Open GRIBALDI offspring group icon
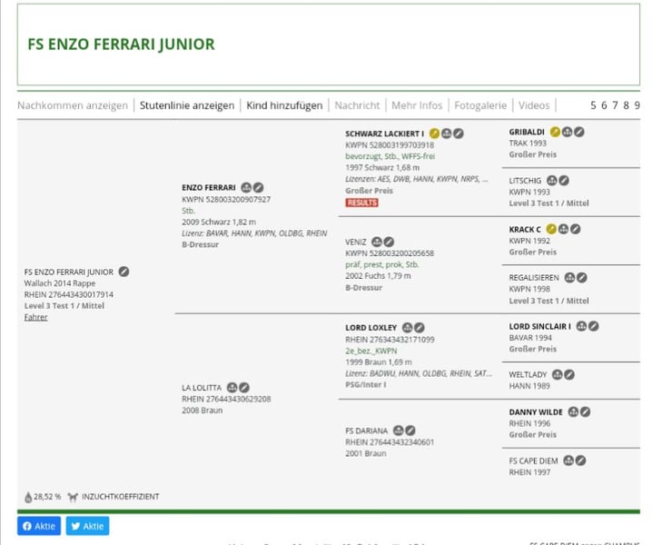Image resolution: width=652 pixels, height=545 pixels. point(568,132)
